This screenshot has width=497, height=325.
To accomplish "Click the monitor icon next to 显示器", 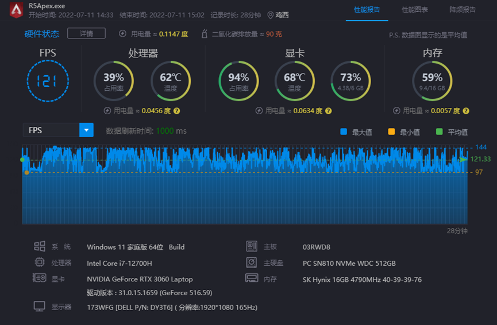I will point(40,307).
